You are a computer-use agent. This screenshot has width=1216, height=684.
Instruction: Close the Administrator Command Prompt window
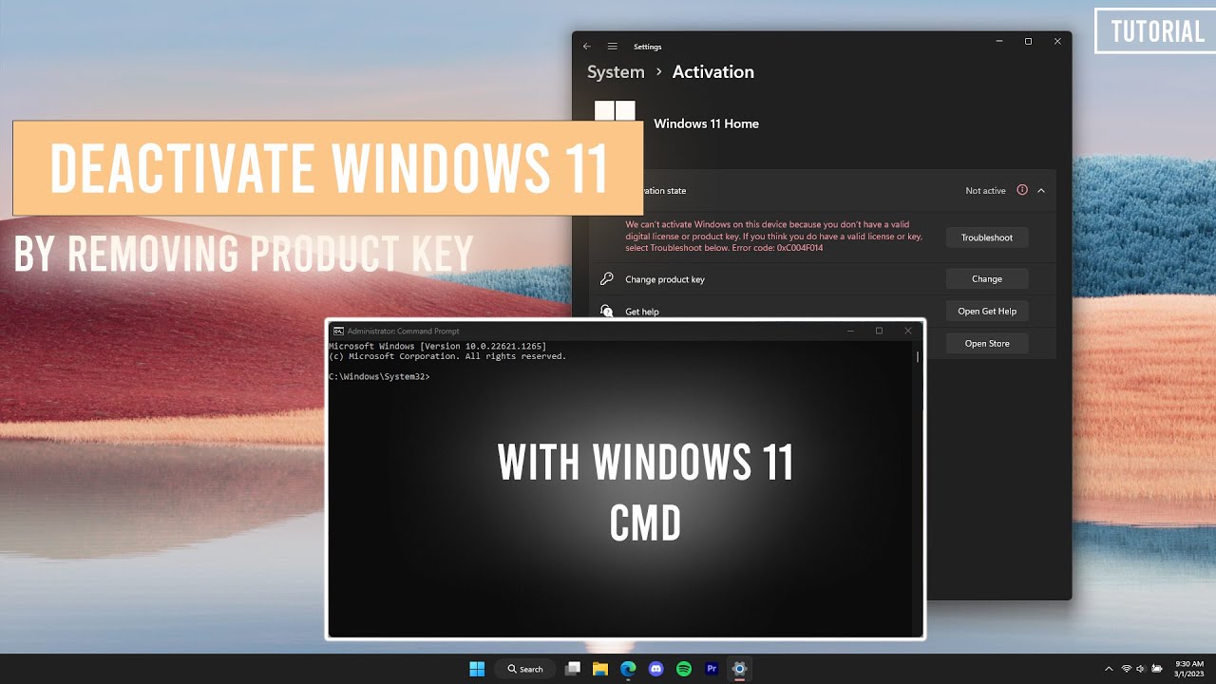click(908, 331)
